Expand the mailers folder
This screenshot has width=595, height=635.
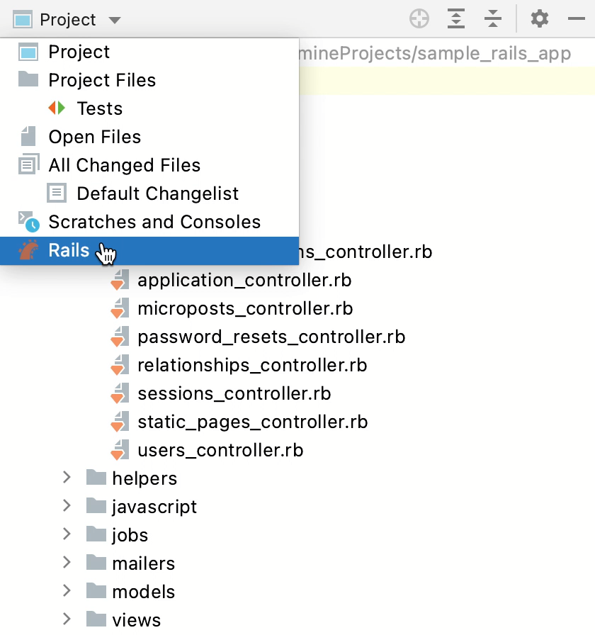[67, 563]
